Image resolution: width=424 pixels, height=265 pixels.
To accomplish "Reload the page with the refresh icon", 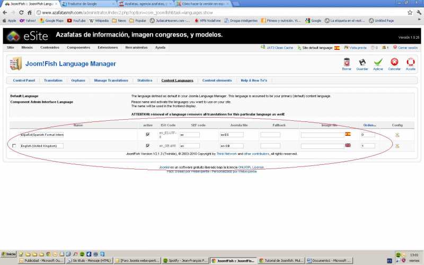I will pyautogui.click(x=21, y=12).
